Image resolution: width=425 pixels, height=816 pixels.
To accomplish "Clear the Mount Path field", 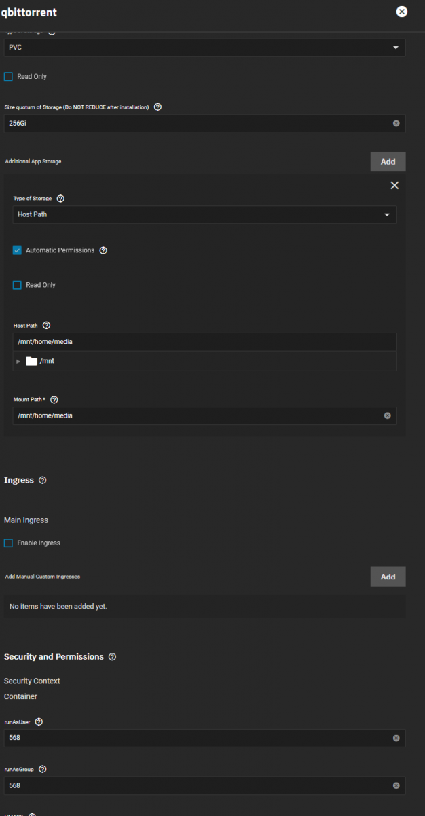I will pos(388,415).
